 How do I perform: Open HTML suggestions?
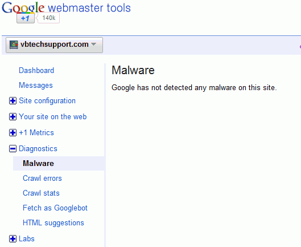click(x=53, y=223)
